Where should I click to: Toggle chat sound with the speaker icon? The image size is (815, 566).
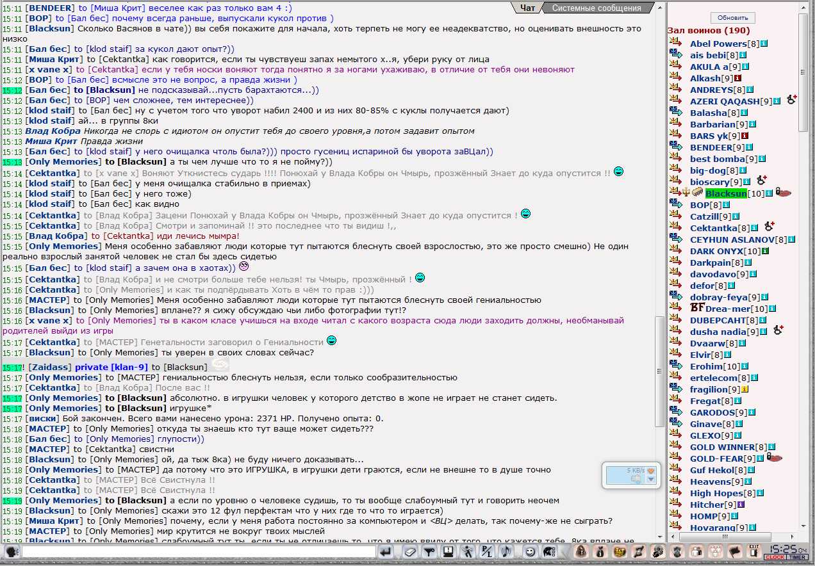(506, 552)
